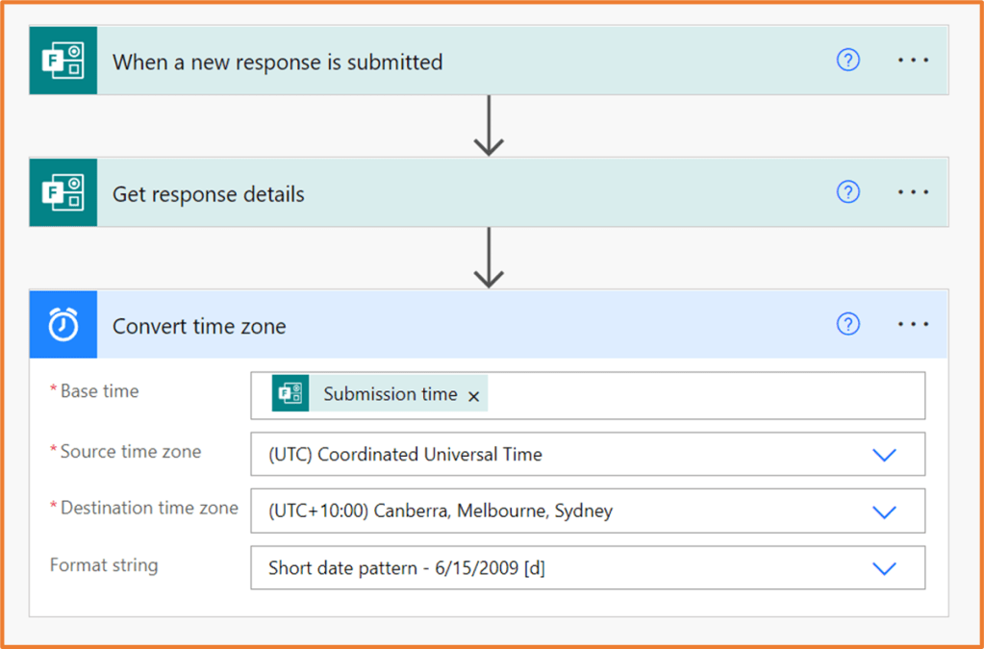This screenshot has width=984, height=649.
Task: Click inside the Base time input field
Action: 702,395
